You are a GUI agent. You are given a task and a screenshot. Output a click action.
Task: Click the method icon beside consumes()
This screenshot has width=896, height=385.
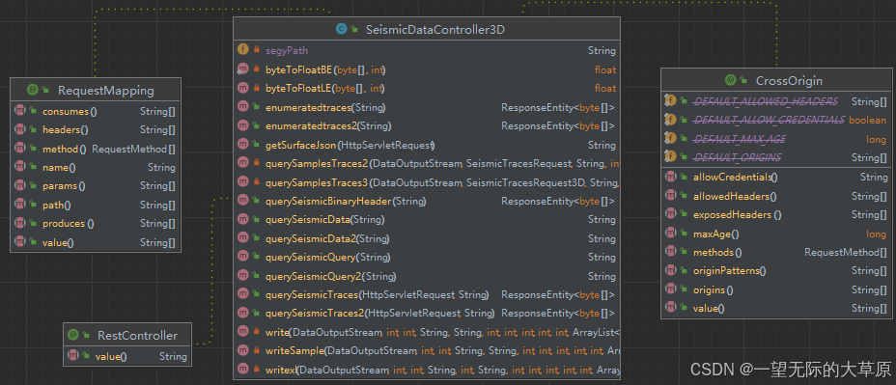pos(20,111)
